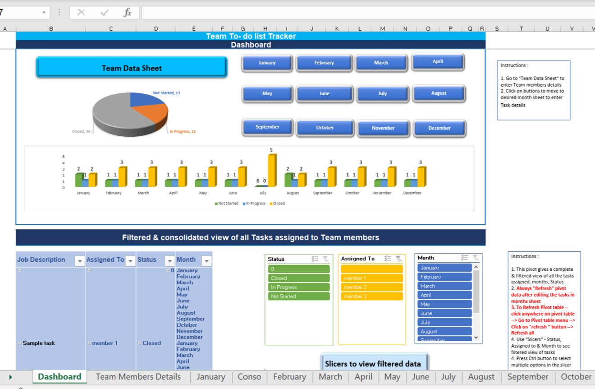Toggle February in the Month slicer

coord(444,277)
